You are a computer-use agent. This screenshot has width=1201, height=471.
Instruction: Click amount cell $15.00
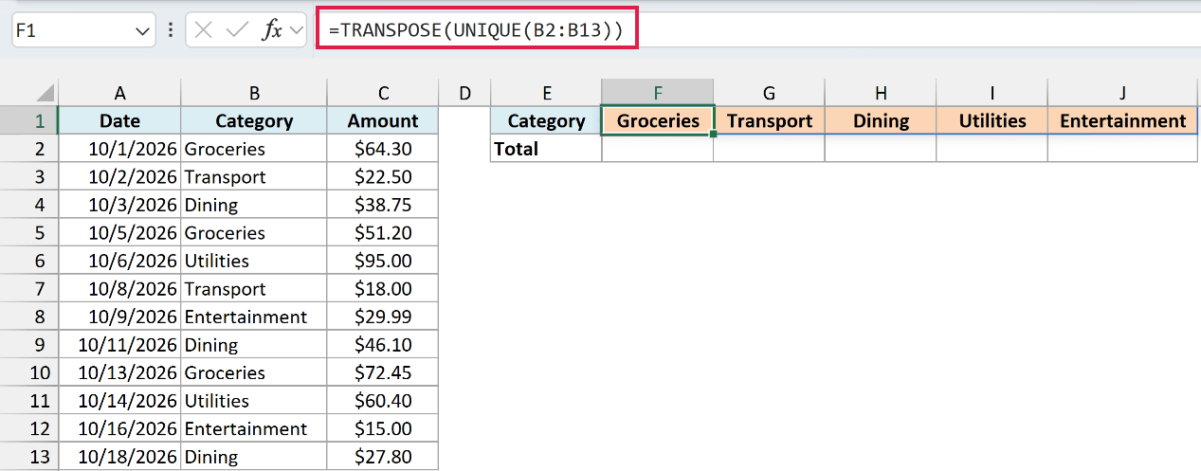tap(383, 428)
